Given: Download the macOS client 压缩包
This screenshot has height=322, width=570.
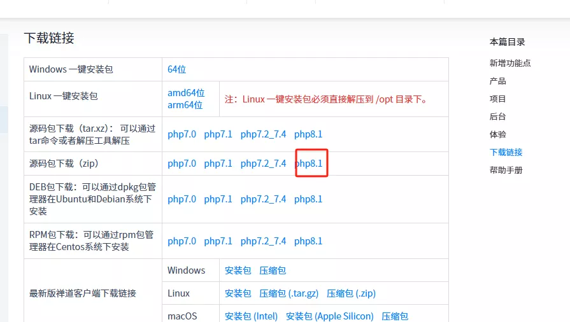Looking at the screenshot, I should [395, 316].
